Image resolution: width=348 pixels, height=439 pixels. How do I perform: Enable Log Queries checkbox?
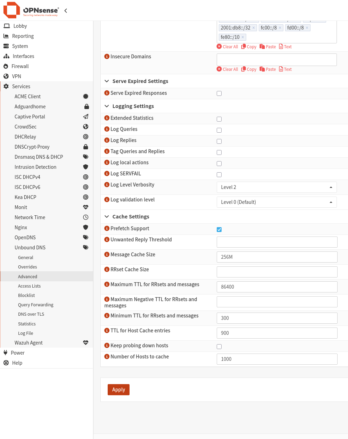[219, 130]
